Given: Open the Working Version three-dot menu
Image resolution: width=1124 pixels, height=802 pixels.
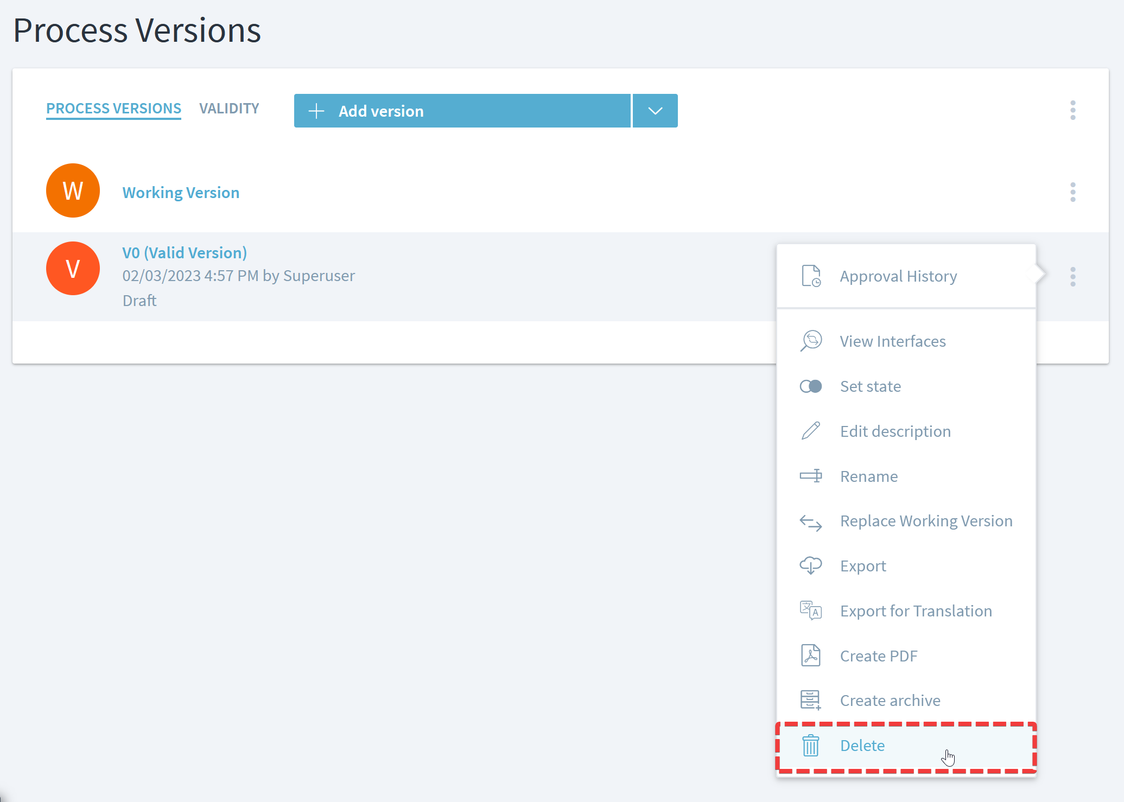Looking at the screenshot, I should [x=1072, y=192].
